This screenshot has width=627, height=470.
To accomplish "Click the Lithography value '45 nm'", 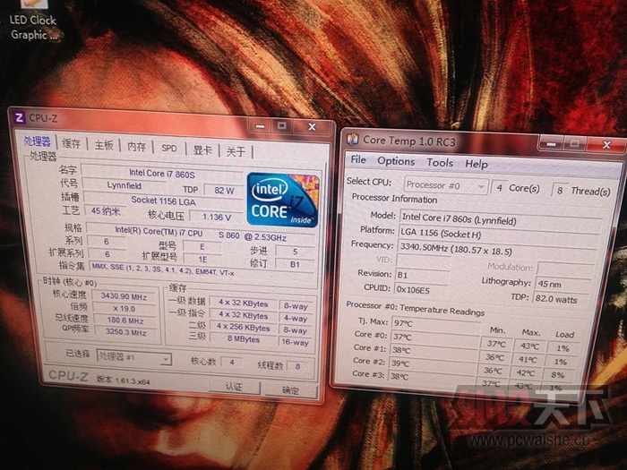I will click(562, 284).
